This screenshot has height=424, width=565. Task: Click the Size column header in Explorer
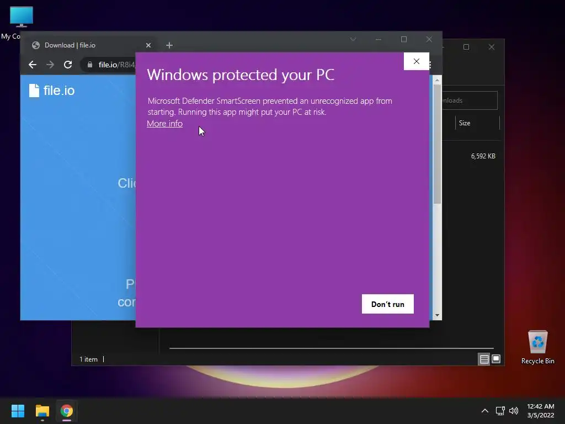[x=477, y=123]
